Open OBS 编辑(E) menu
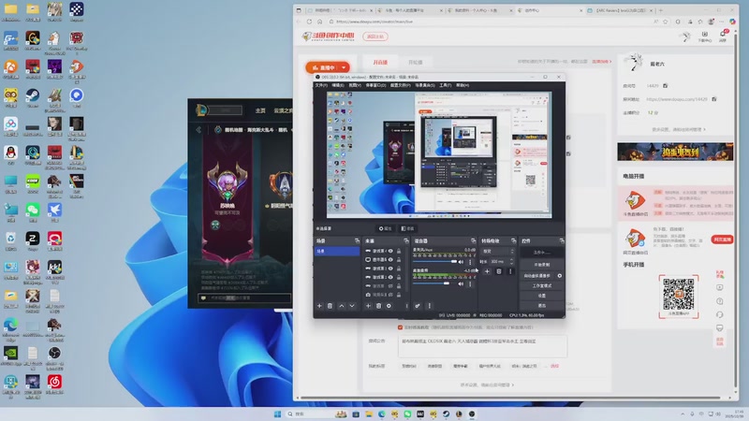This screenshot has width=749, height=421. pyautogui.click(x=338, y=85)
